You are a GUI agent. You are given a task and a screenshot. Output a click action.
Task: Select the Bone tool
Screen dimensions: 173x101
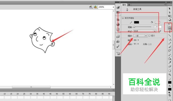[170, 55]
